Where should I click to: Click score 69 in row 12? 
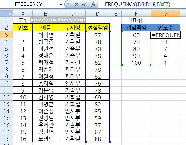(x=98, y=97)
